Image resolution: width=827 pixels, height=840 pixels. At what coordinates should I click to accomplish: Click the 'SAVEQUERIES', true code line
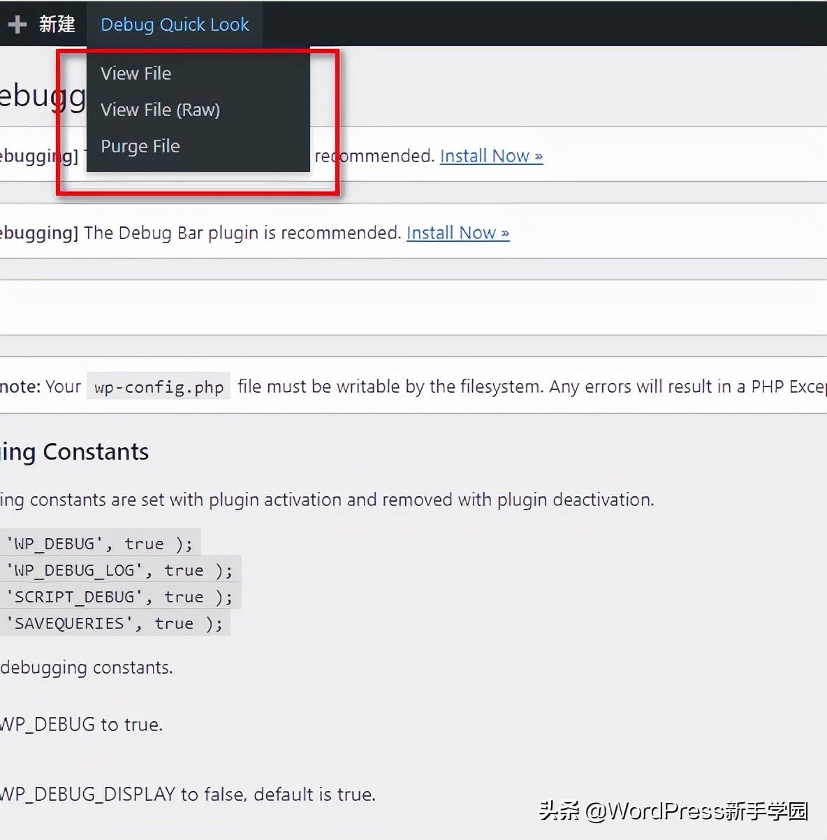(x=114, y=623)
